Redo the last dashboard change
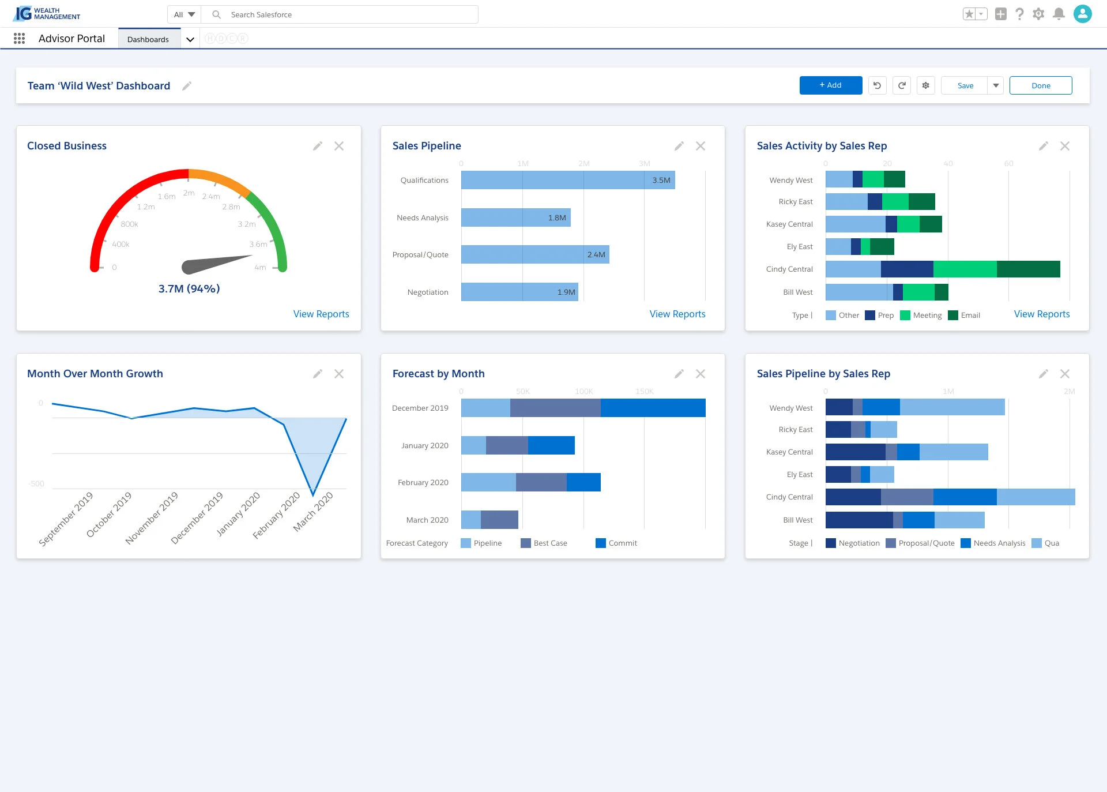The height and width of the screenshot is (792, 1107). [902, 85]
